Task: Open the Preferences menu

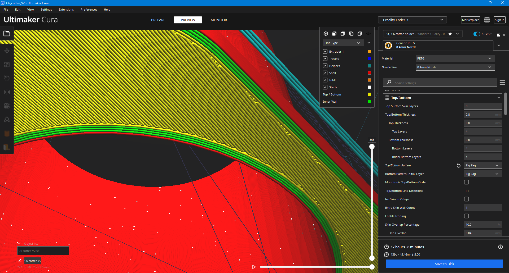Action: 89,10
